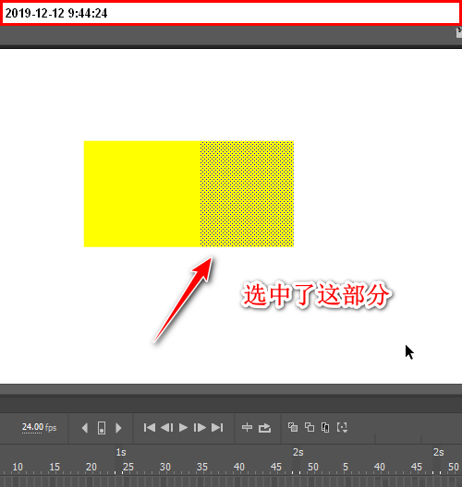The width and height of the screenshot is (462, 487).
Task: Click the insert keyframe icon
Action: [x=102, y=428]
